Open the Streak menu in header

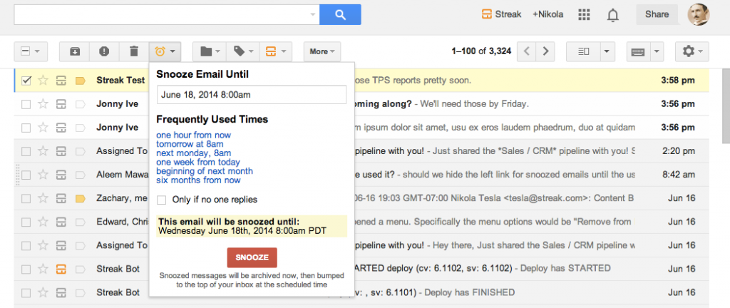pos(501,14)
